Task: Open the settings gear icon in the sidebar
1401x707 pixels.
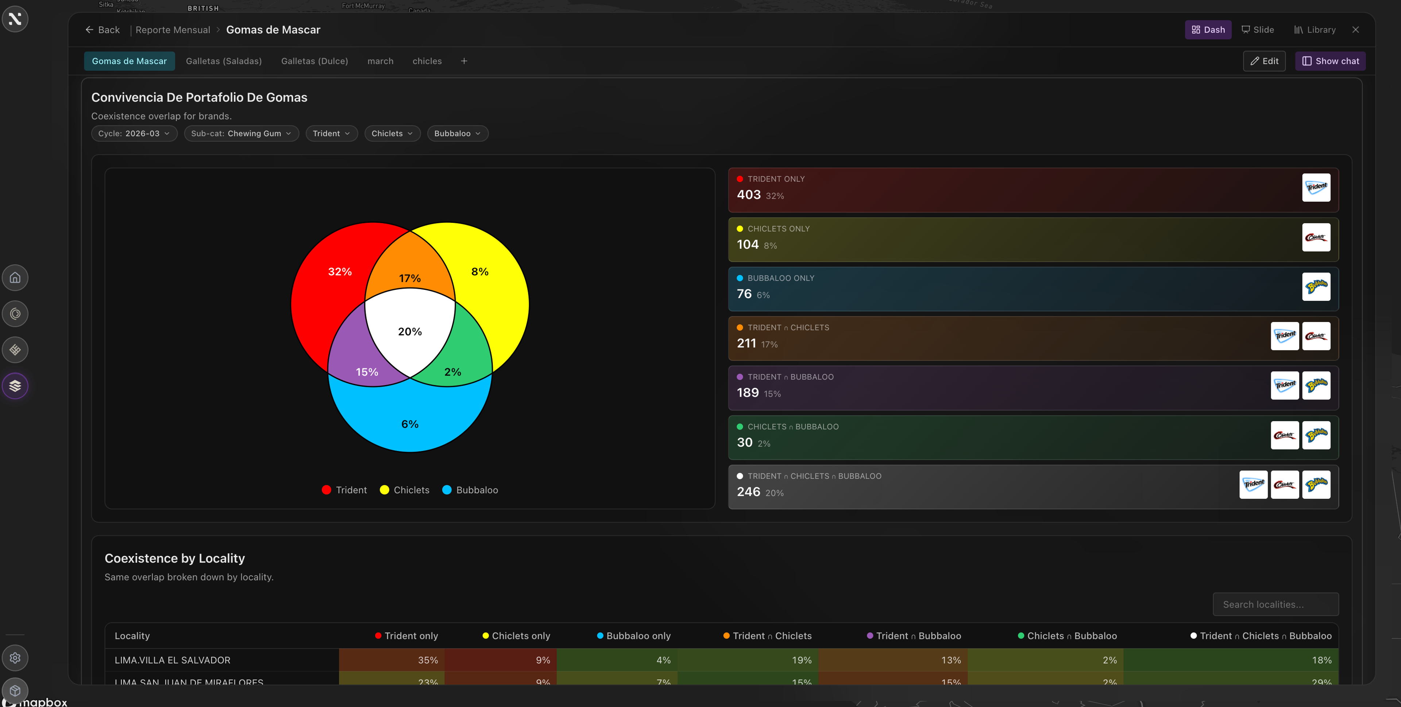Action: click(15, 657)
